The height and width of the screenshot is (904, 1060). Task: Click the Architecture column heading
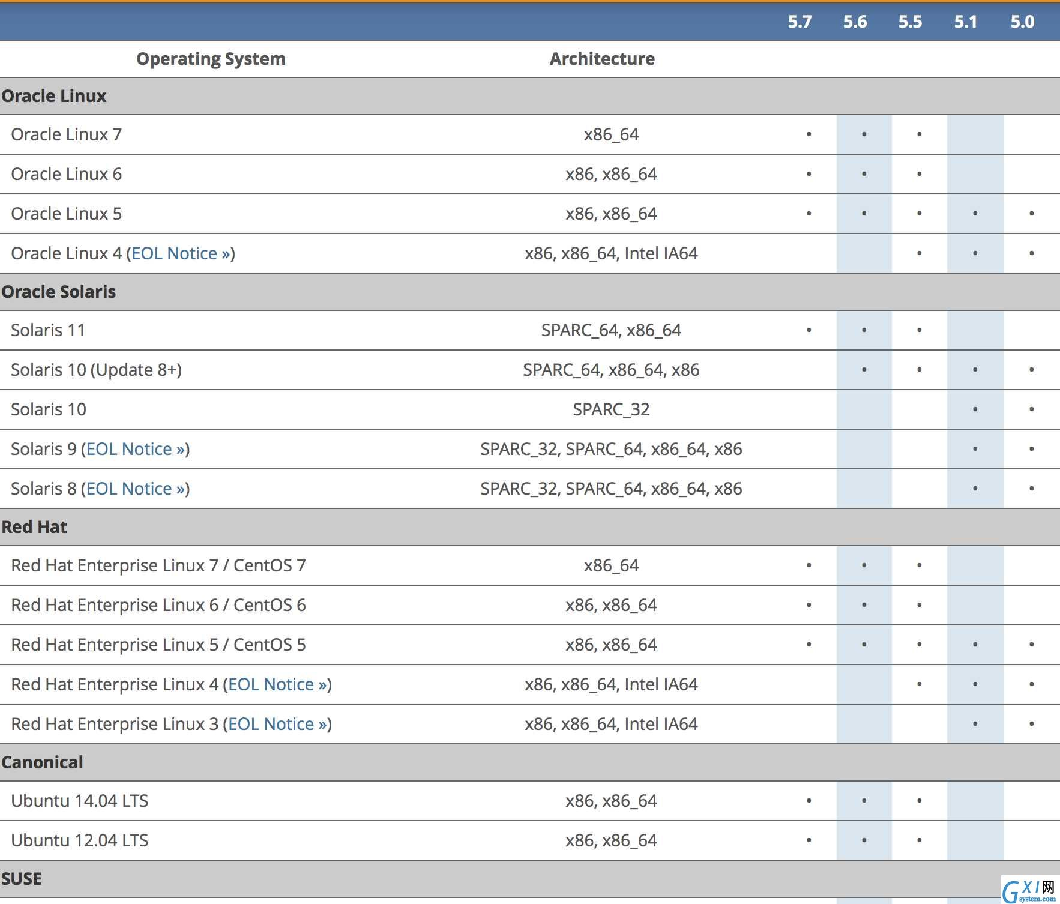(x=602, y=59)
